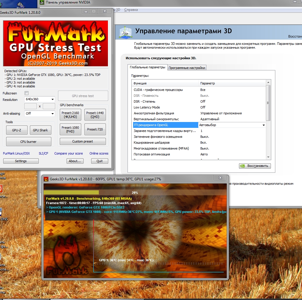This screenshot has height=300, width=302.
Task: Open Compare your score link
Action: (69, 153)
